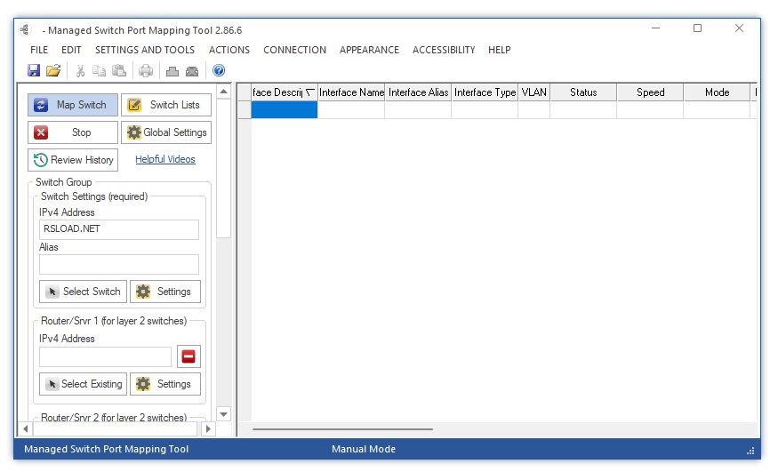Click the resize grip in status bar corner

750,451
